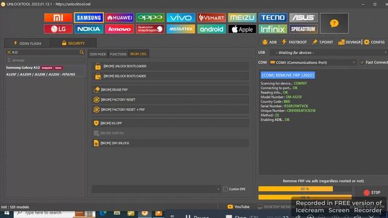Screen dimensions: 388x218
Task: Choose the Lenovo brand logo
Action: point(119,29)
